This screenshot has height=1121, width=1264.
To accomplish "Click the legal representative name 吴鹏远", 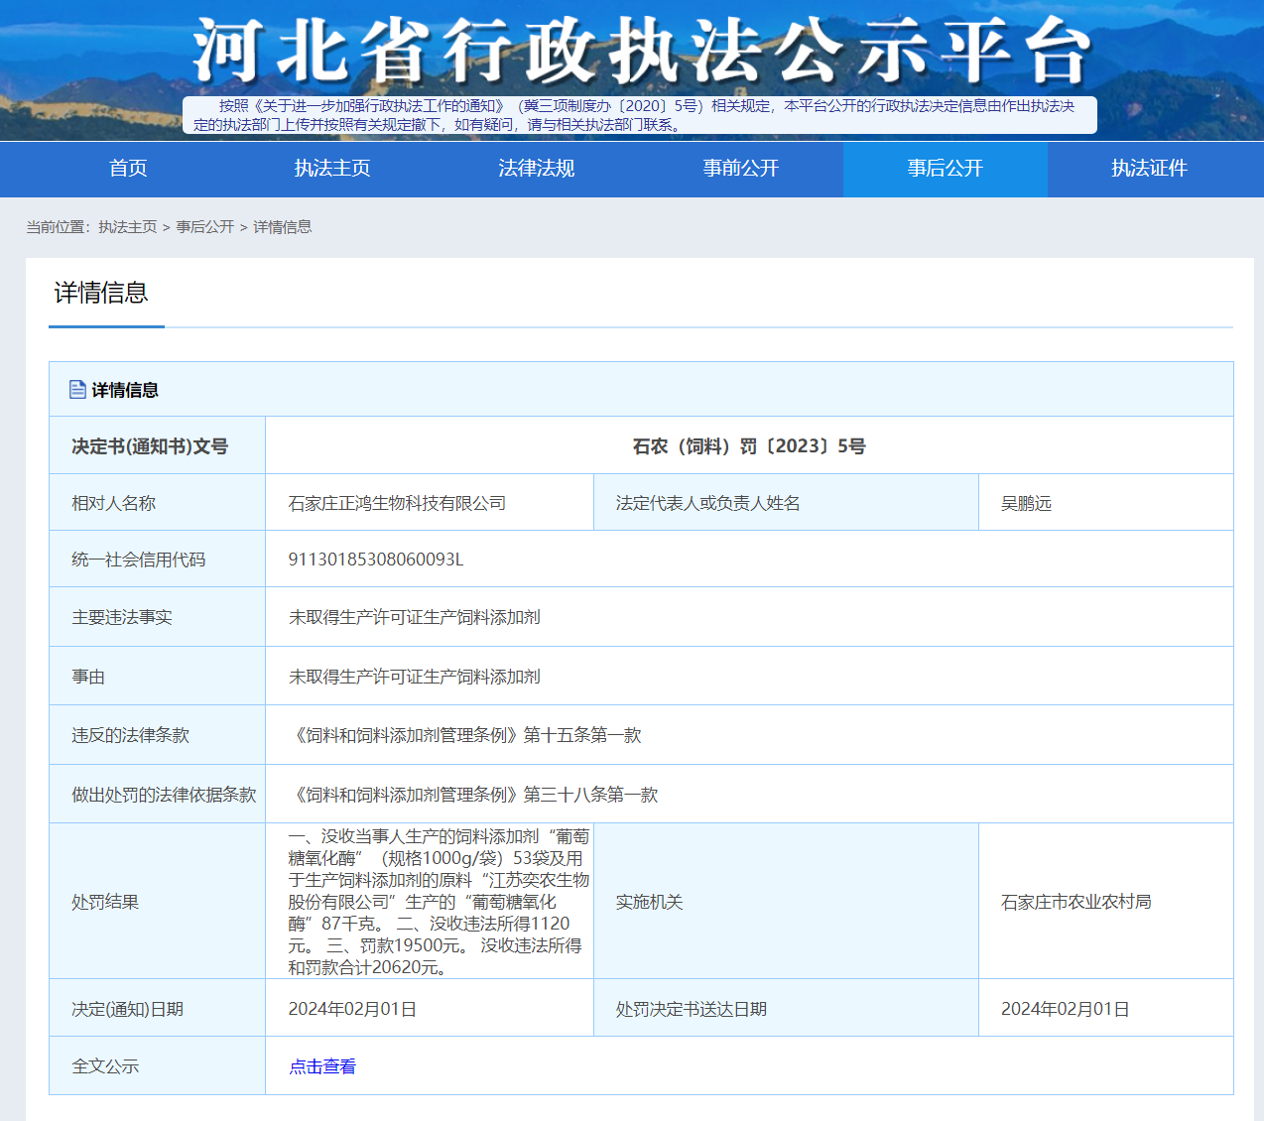I will click(x=1026, y=503).
